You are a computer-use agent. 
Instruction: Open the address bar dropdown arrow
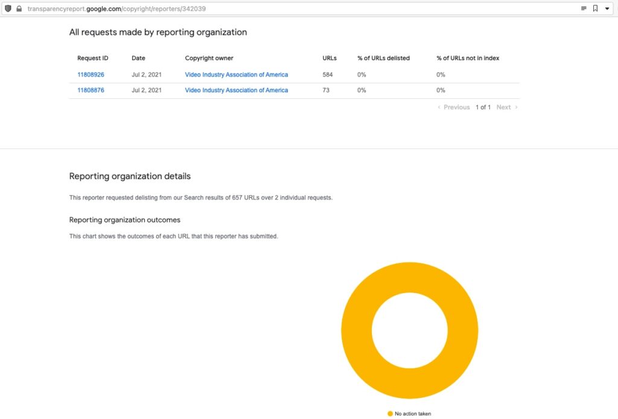(x=608, y=8)
